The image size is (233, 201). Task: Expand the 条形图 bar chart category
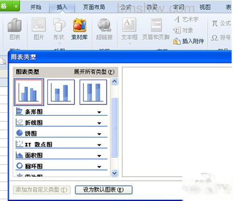[x=99, y=112]
